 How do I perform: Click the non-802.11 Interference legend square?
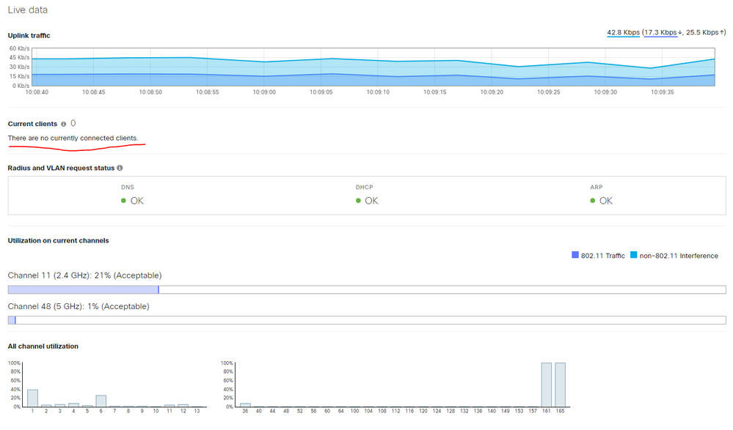[633, 256]
